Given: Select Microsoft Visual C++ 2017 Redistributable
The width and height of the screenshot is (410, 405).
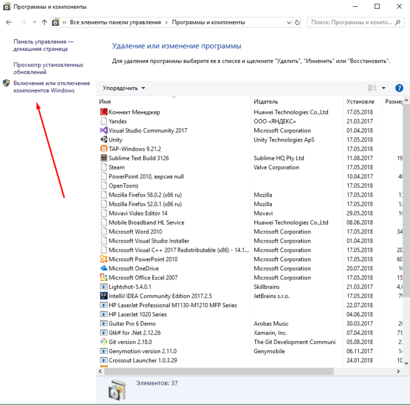Looking at the screenshot, I should 179,250.
